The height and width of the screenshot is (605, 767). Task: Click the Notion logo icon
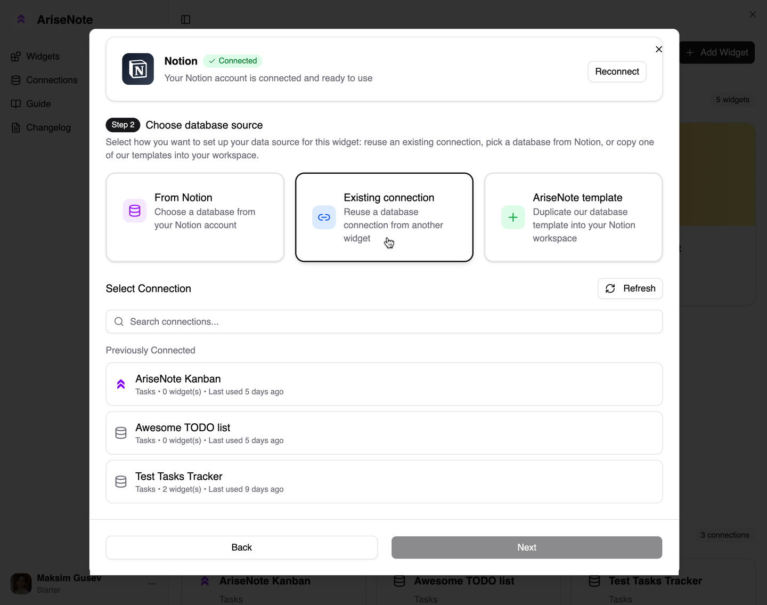click(138, 69)
